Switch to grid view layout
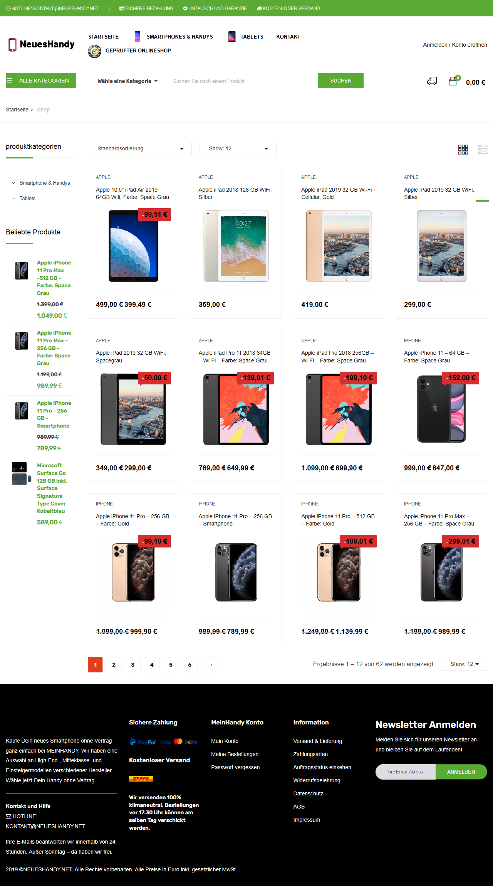 463,150
